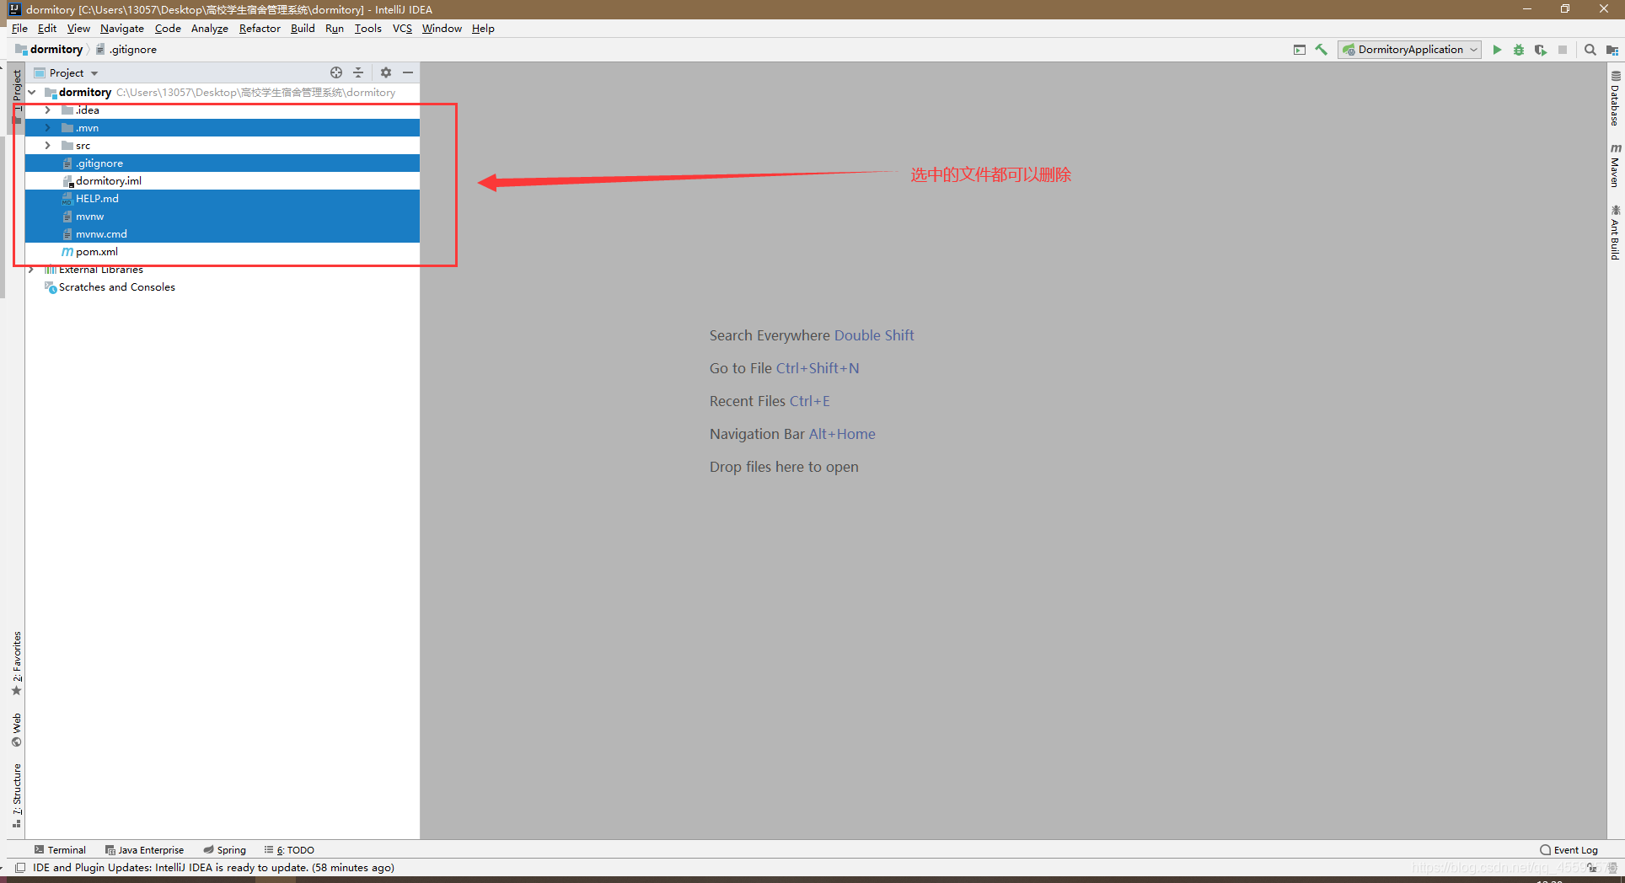Click the IDE and Plugin Updates status message
The image size is (1625, 883).
[x=213, y=867]
